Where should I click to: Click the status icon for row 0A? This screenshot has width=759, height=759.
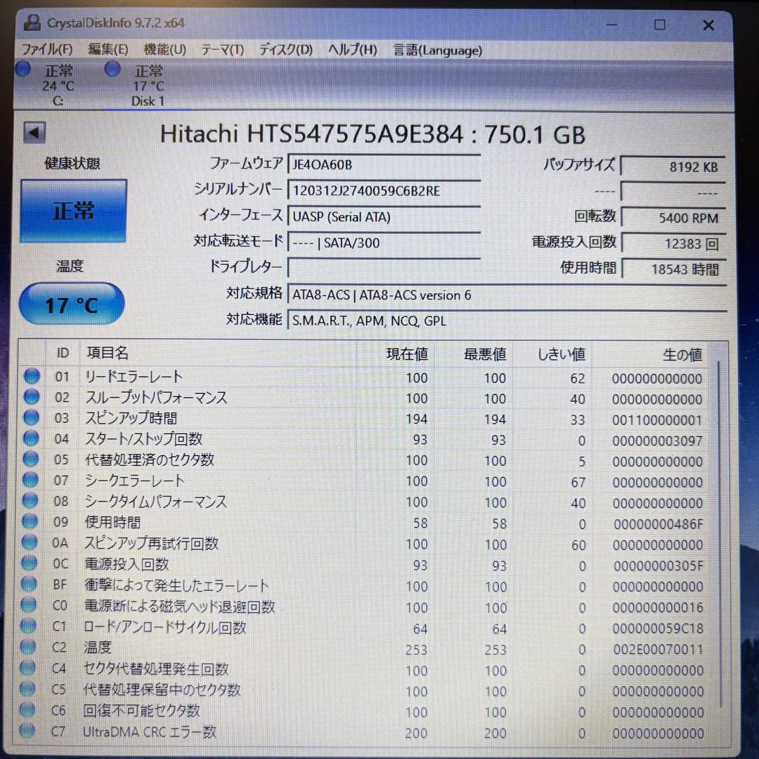coord(30,542)
